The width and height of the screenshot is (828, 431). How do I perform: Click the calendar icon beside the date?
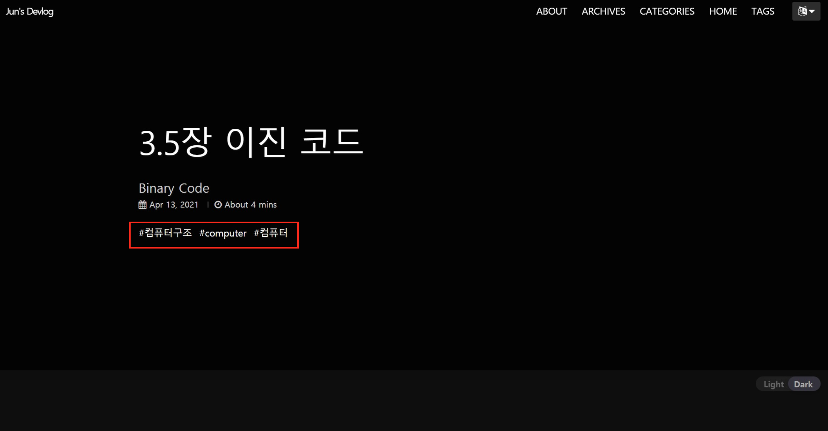[x=142, y=205]
